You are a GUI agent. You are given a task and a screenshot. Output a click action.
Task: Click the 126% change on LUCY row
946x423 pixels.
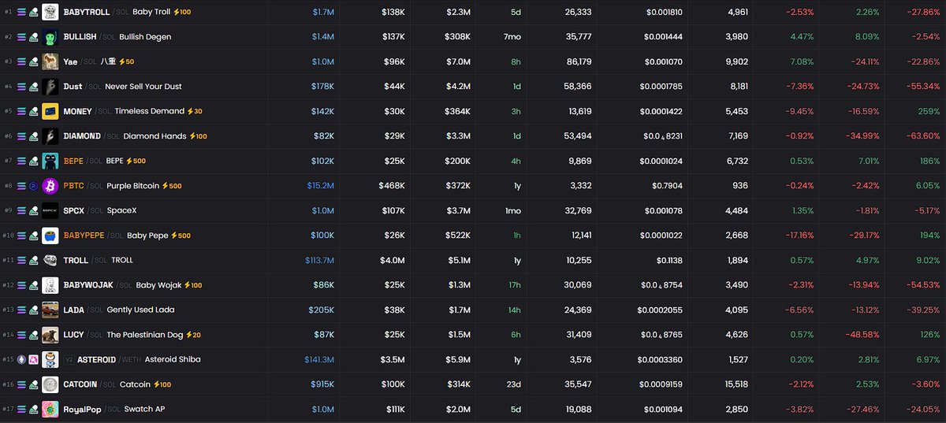click(x=929, y=335)
